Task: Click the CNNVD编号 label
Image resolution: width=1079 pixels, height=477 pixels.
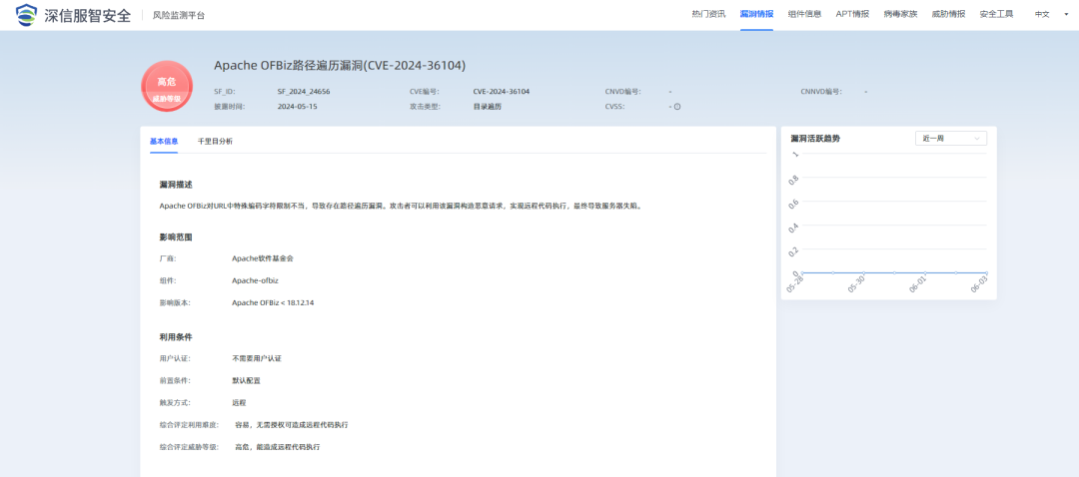Action: 821,91
